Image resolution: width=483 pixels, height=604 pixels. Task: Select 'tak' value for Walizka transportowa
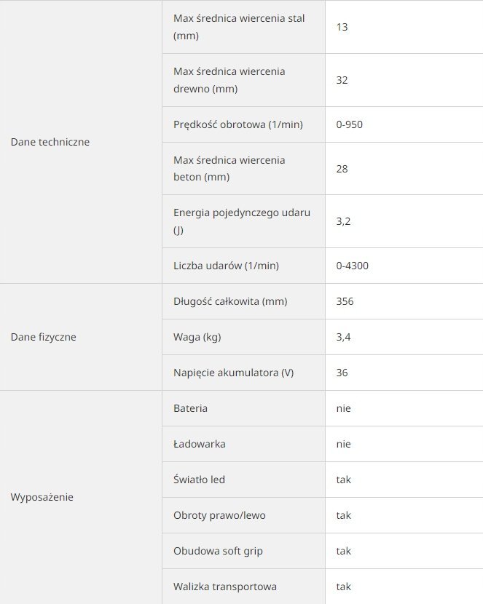(343, 587)
